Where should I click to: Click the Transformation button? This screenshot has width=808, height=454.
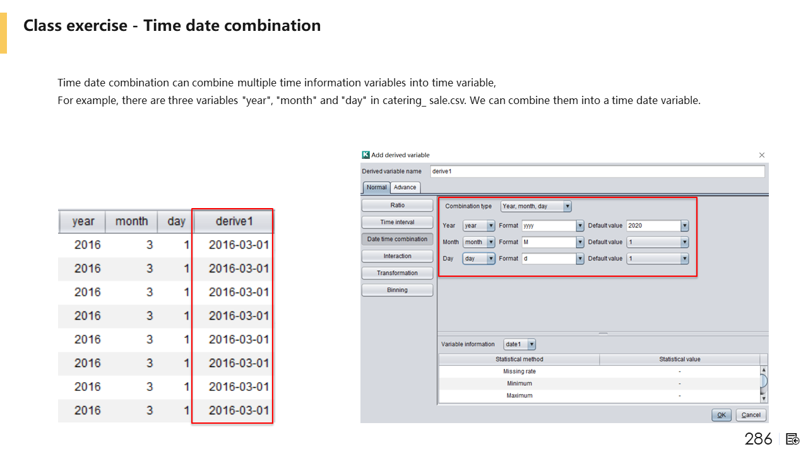click(397, 273)
